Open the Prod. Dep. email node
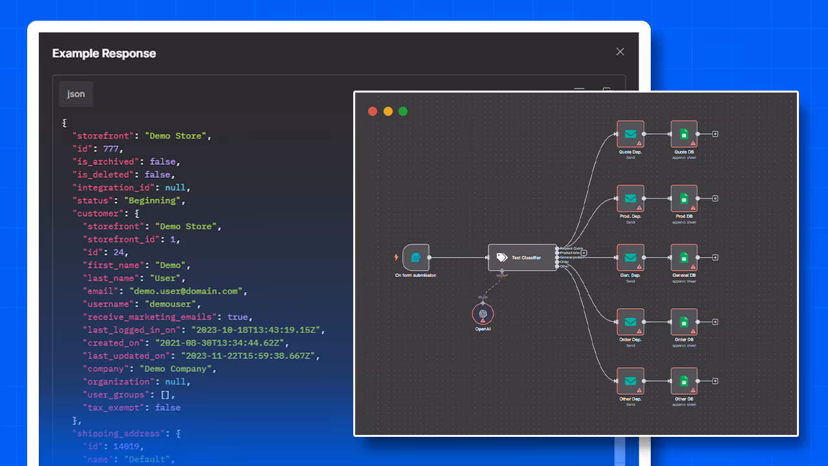Image resolution: width=828 pixels, height=466 pixels. (630, 199)
